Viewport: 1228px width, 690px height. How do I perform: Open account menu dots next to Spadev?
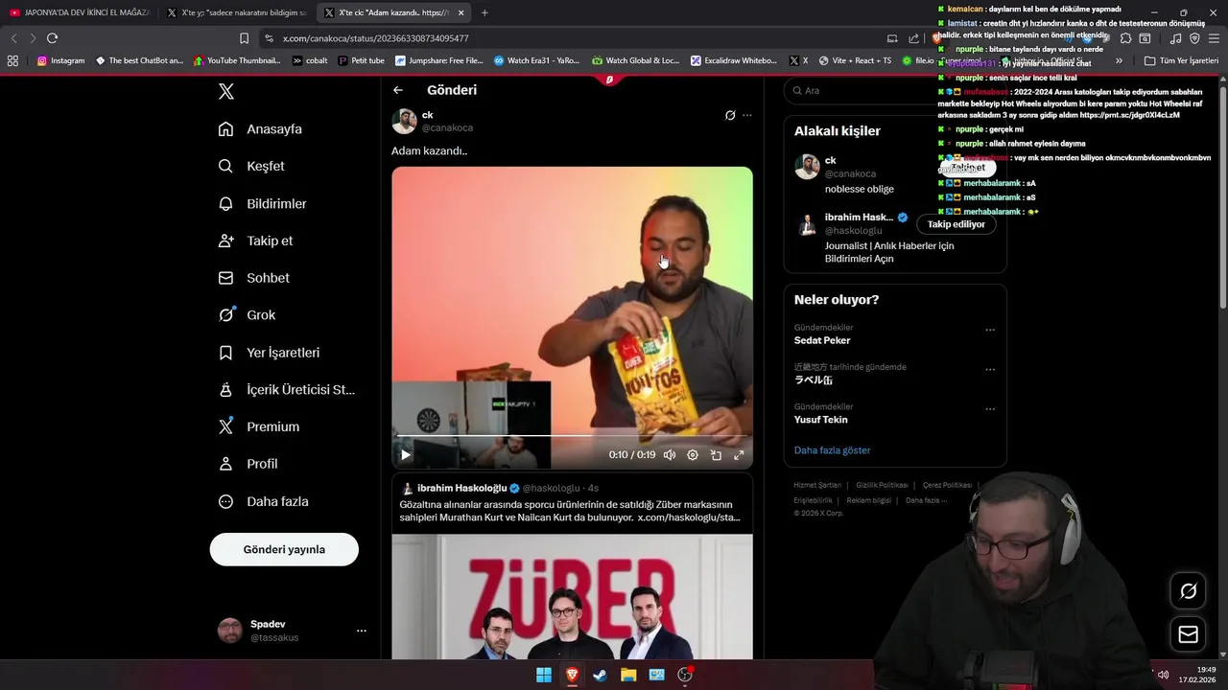(x=362, y=631)
